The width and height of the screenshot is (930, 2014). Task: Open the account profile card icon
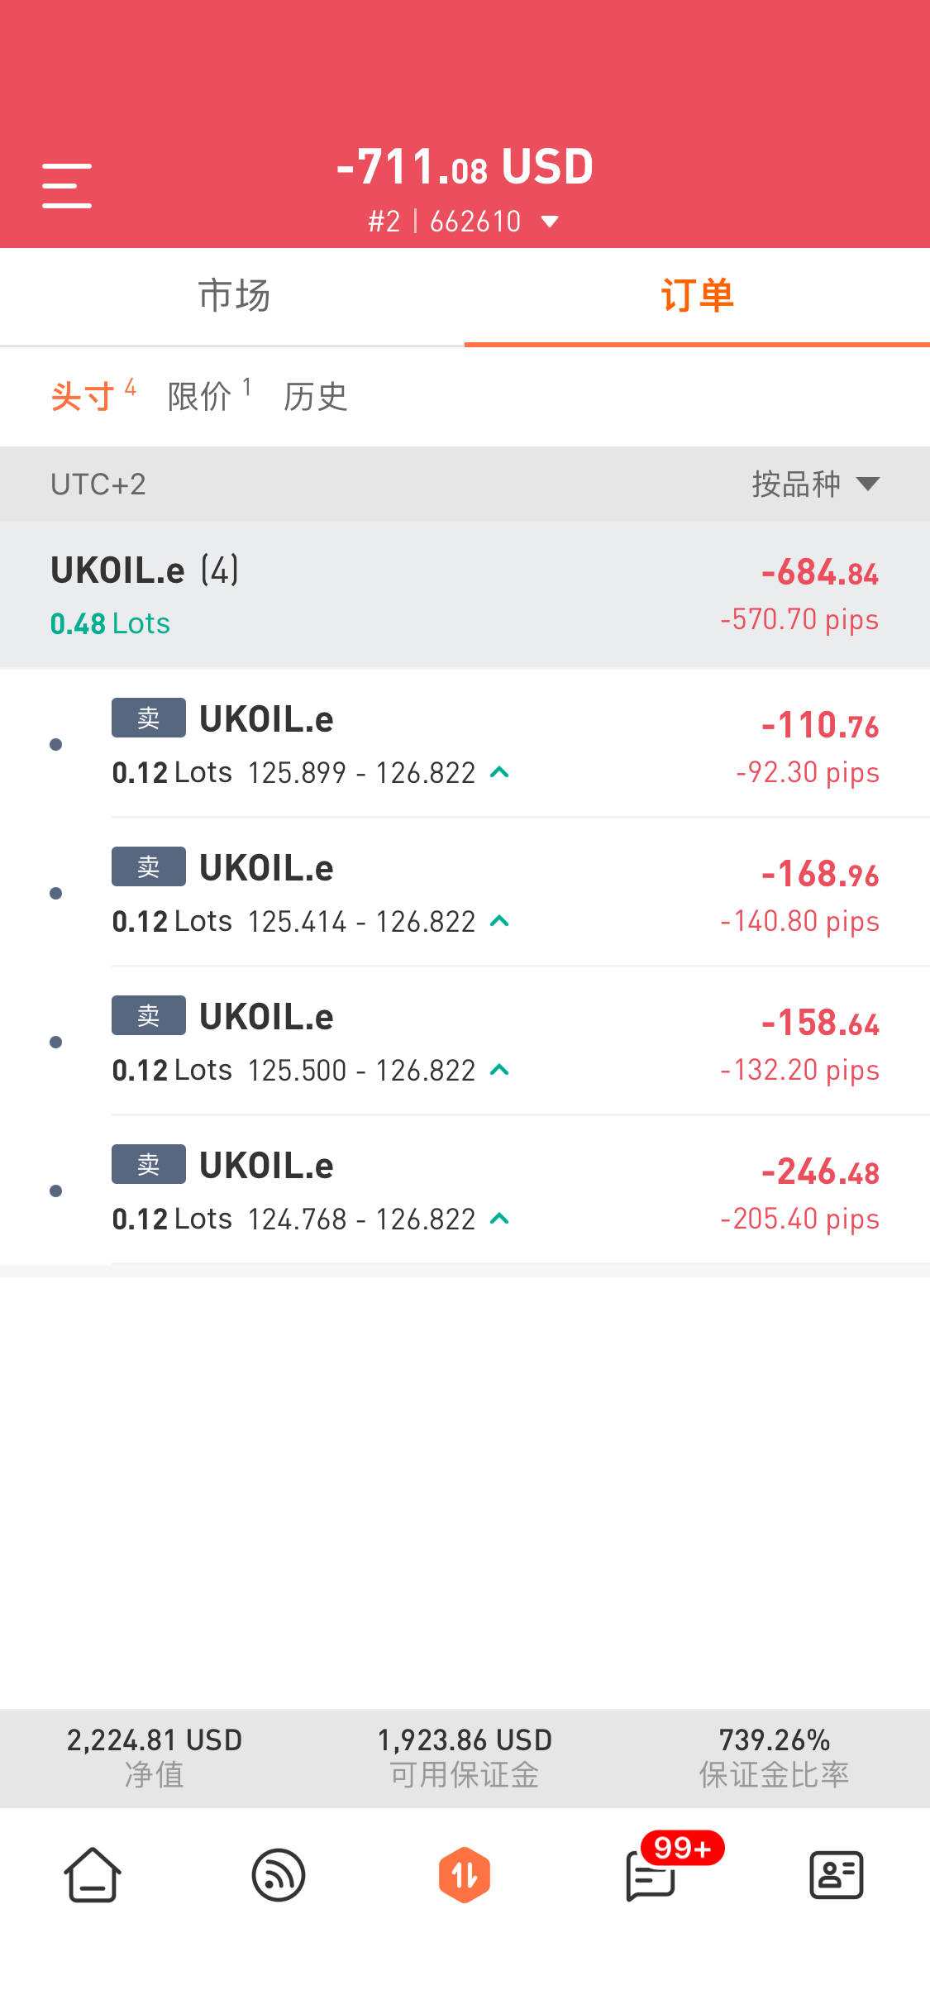[x=837, y=1875]
